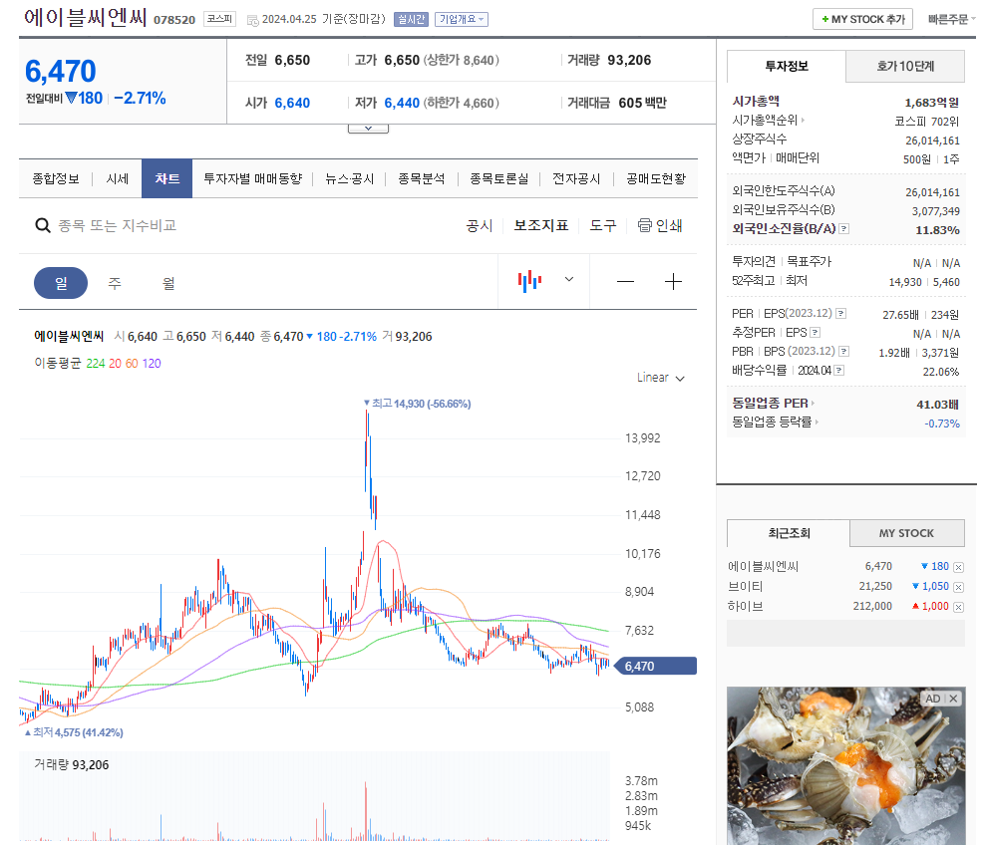Click 공시 chart option

(480, 225)
